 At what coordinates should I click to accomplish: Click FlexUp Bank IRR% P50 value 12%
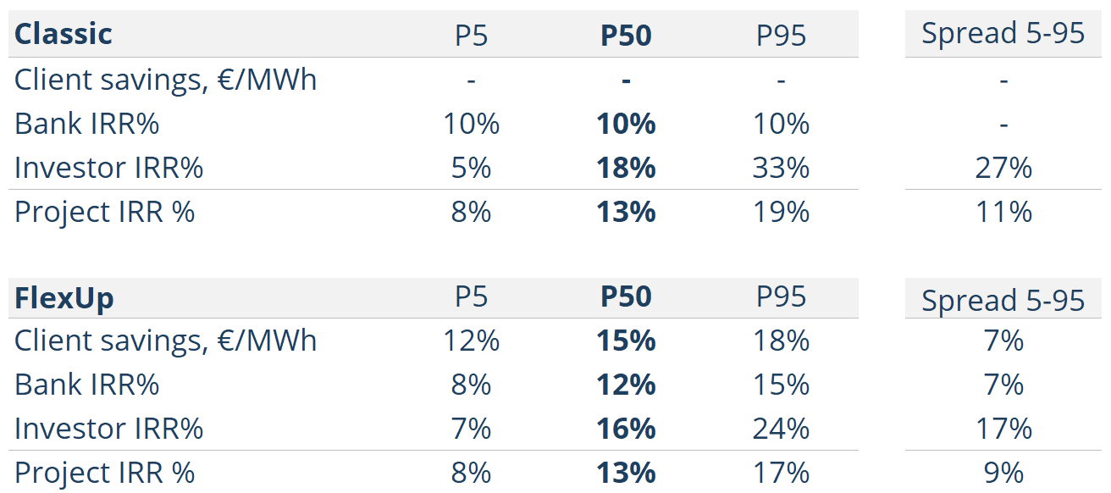[x=626, y=385]
